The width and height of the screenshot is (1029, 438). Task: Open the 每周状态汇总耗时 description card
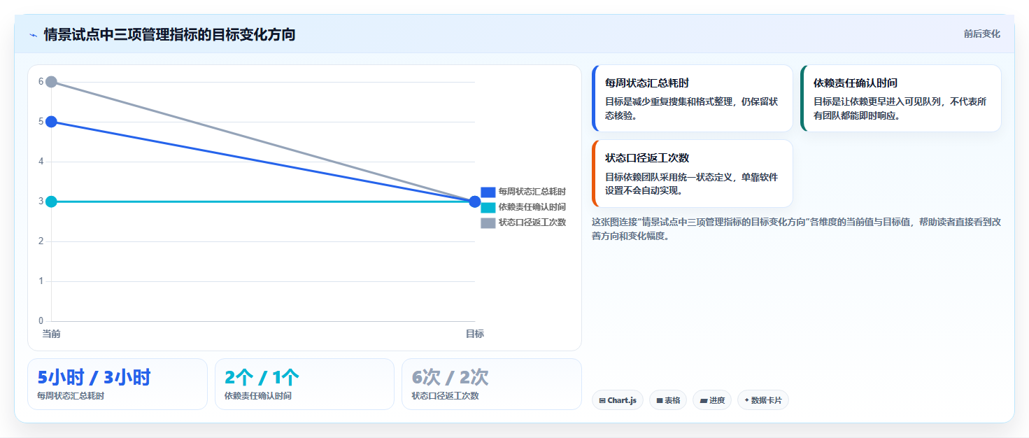click(693, 99)
